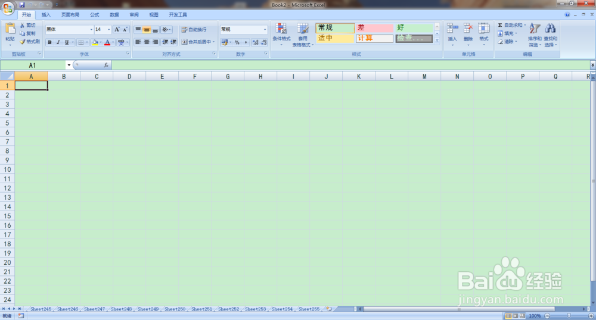This screenshot has width=596, height=320.
Task: Click the Delete cells (删除) icon
Action: 468,29
